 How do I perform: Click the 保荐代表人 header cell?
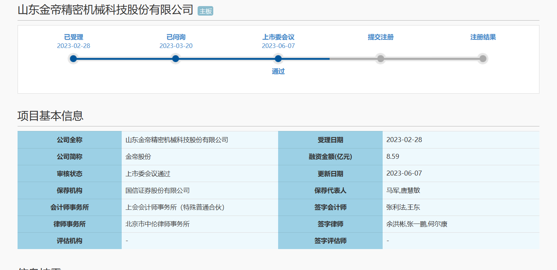point(330,190)
